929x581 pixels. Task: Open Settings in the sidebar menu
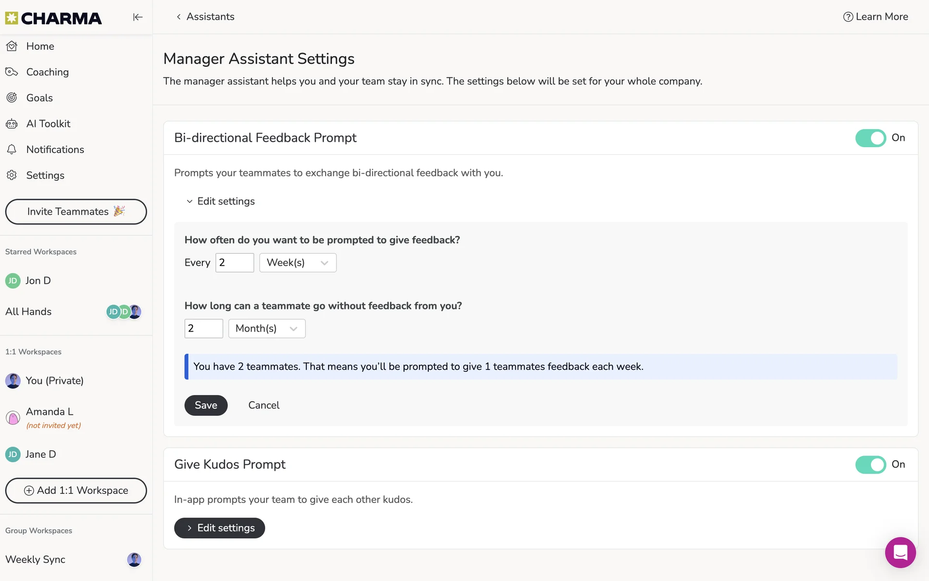[x=45, y=176]
